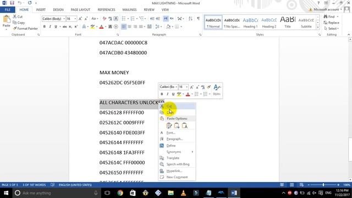This screenshot has width=352, height=198.
Task: Toggle Align Left in Paragraph group
Action: click(124, 27)
